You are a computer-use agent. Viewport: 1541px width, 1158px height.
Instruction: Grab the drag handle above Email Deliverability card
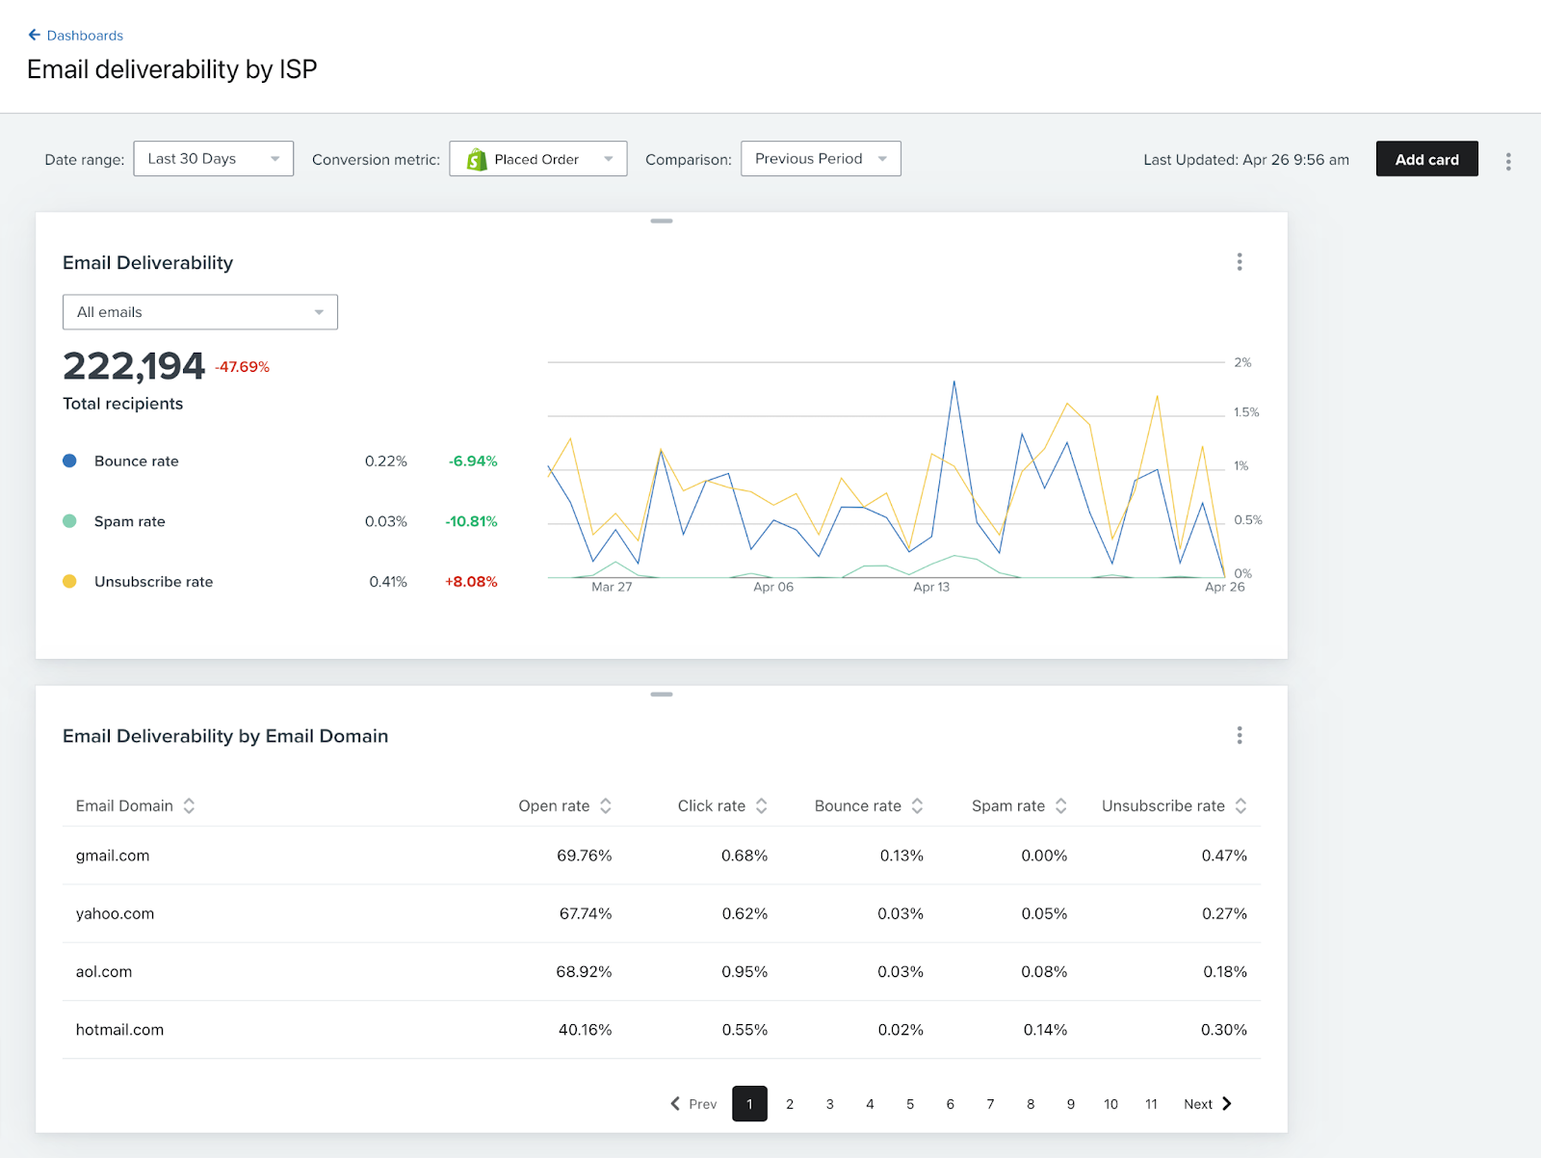[x=662, y=221]
